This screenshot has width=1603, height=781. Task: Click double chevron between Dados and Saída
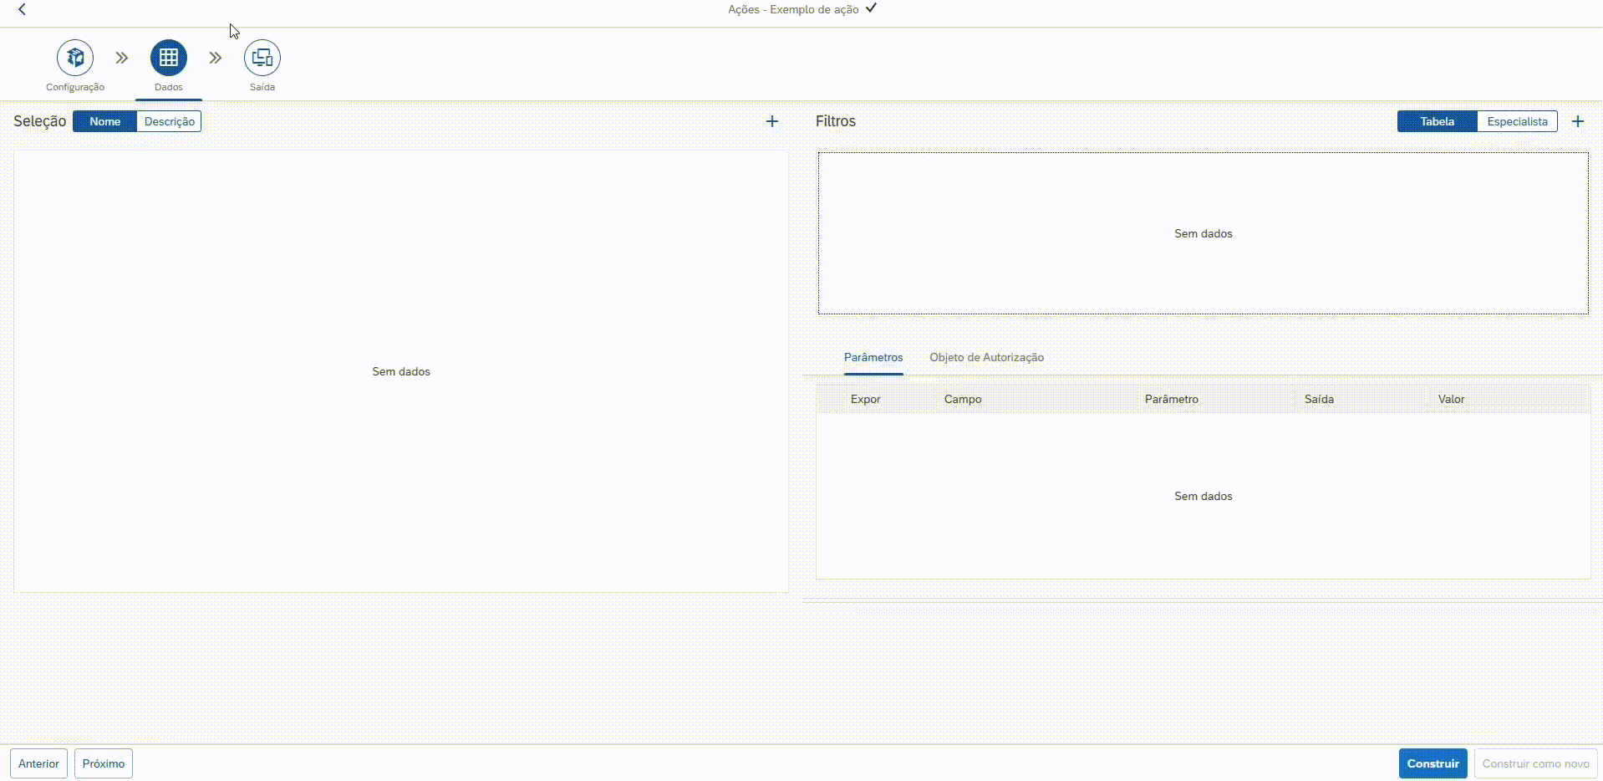[x=216, y=58]
